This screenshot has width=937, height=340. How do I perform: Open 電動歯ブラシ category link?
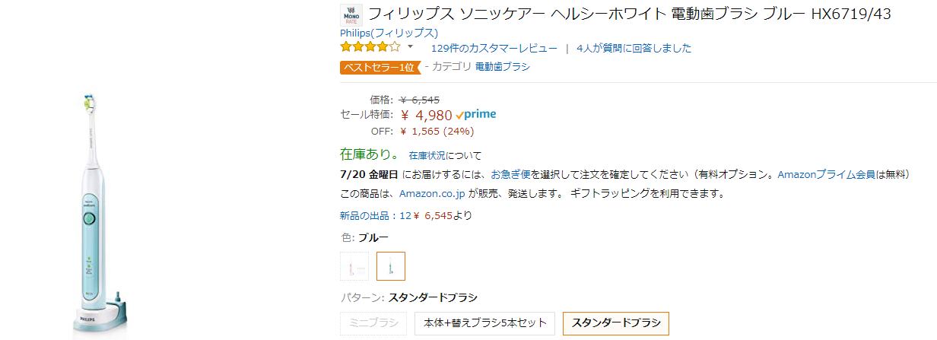click(502, 67)
